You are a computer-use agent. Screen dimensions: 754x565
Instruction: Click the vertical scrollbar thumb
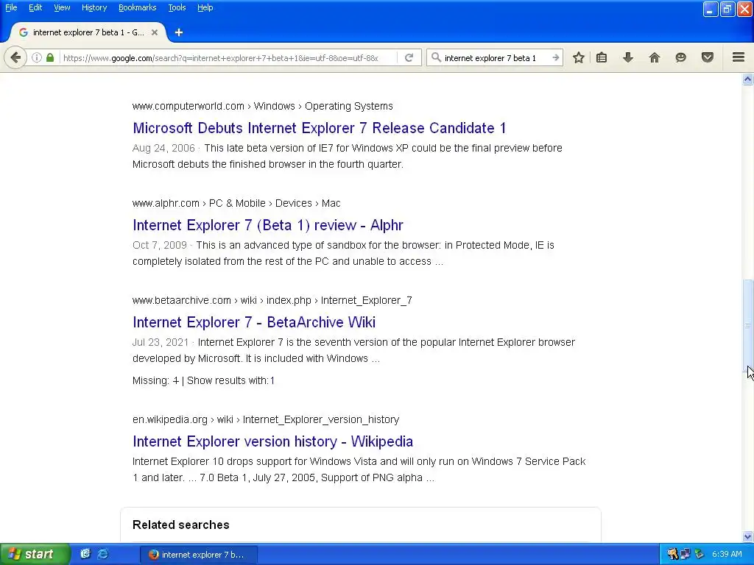[748, 326]
